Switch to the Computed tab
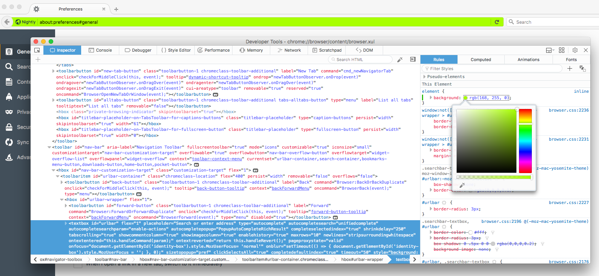599x276 pixels. (480, 60)
